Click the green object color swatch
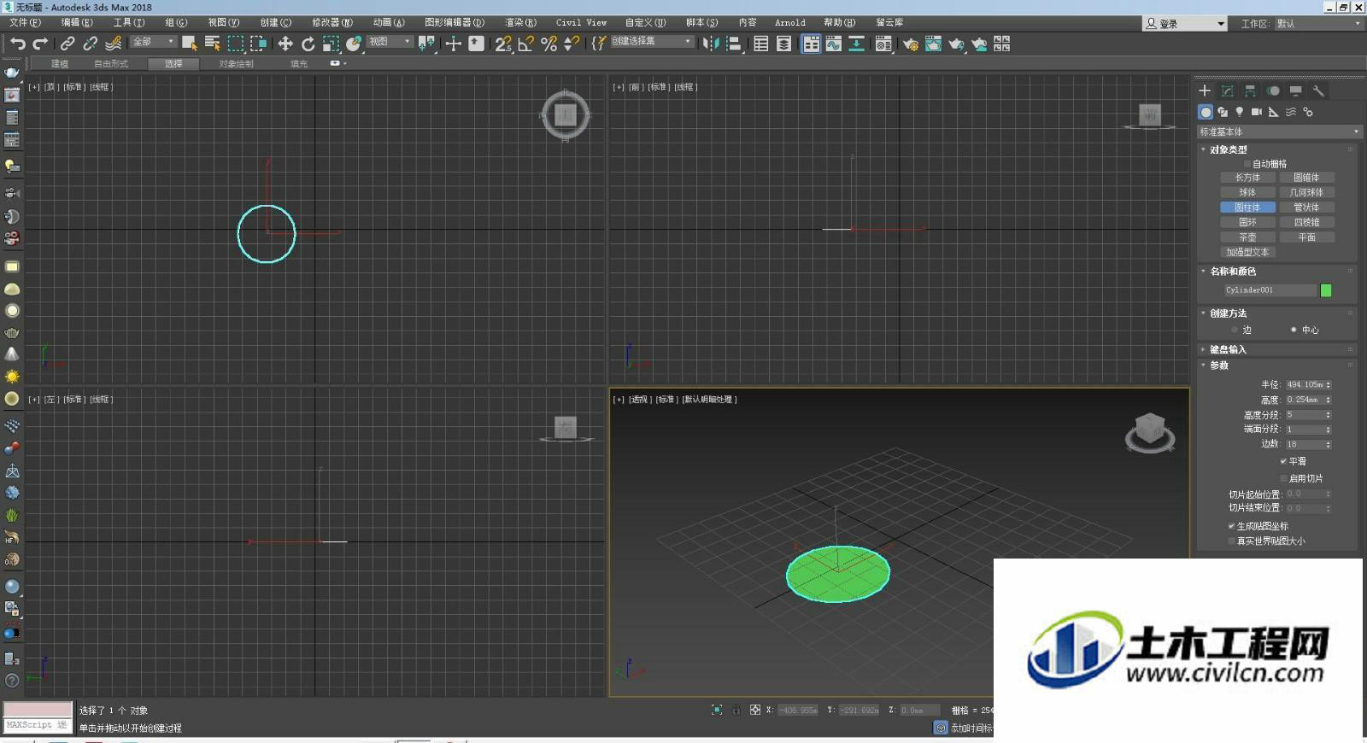The image size is (1367, 743). coord(1326,290)
